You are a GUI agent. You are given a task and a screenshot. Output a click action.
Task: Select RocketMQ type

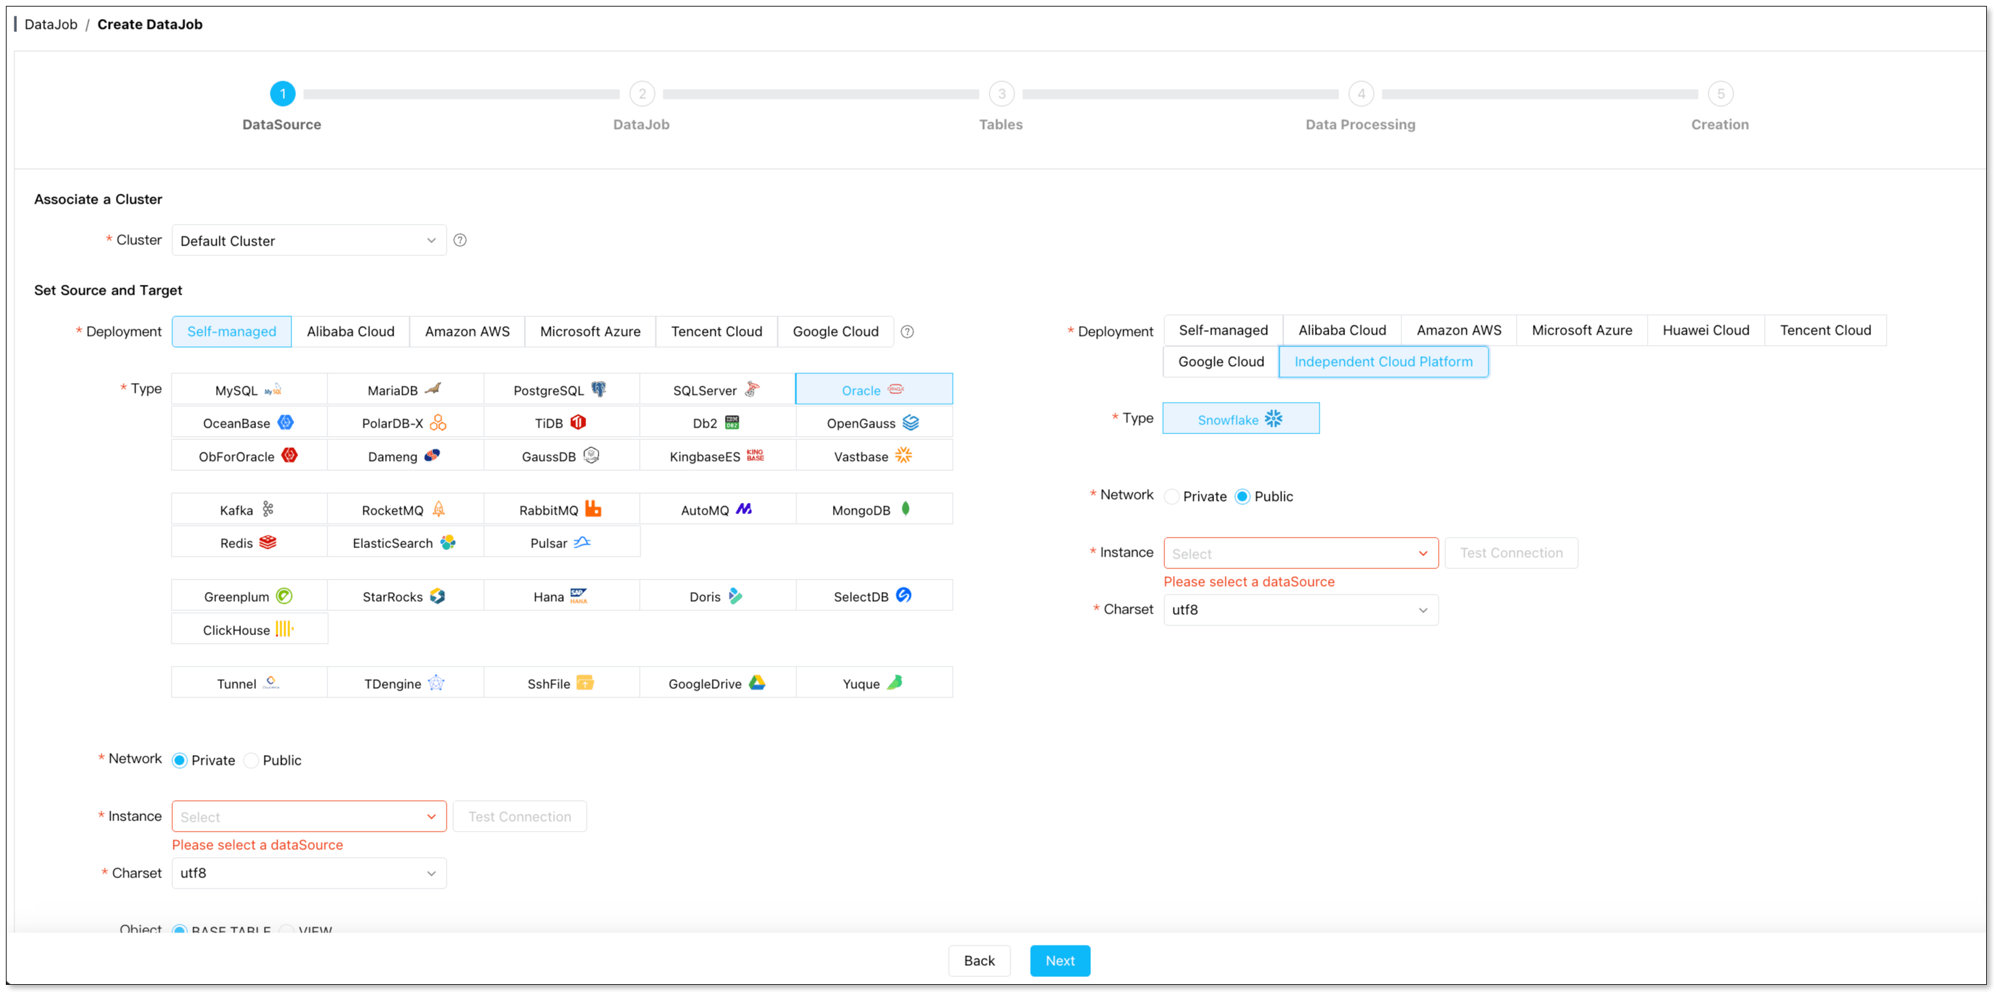coord(405,510)
